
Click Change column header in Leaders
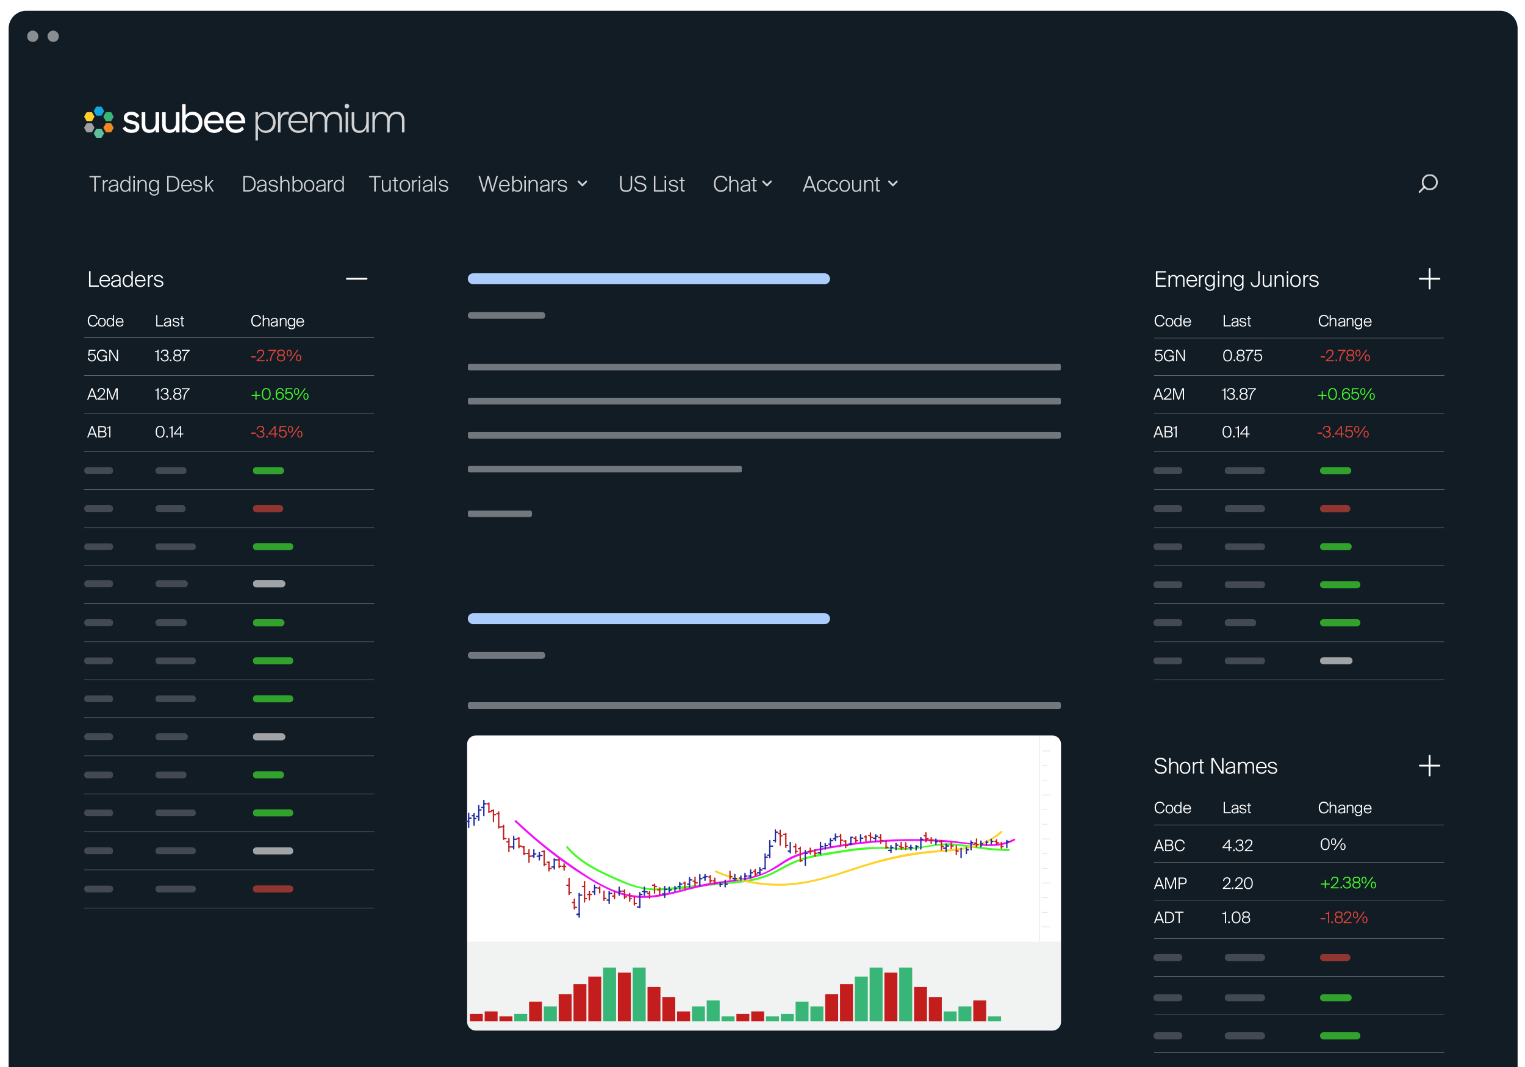(x=277, y=322)
